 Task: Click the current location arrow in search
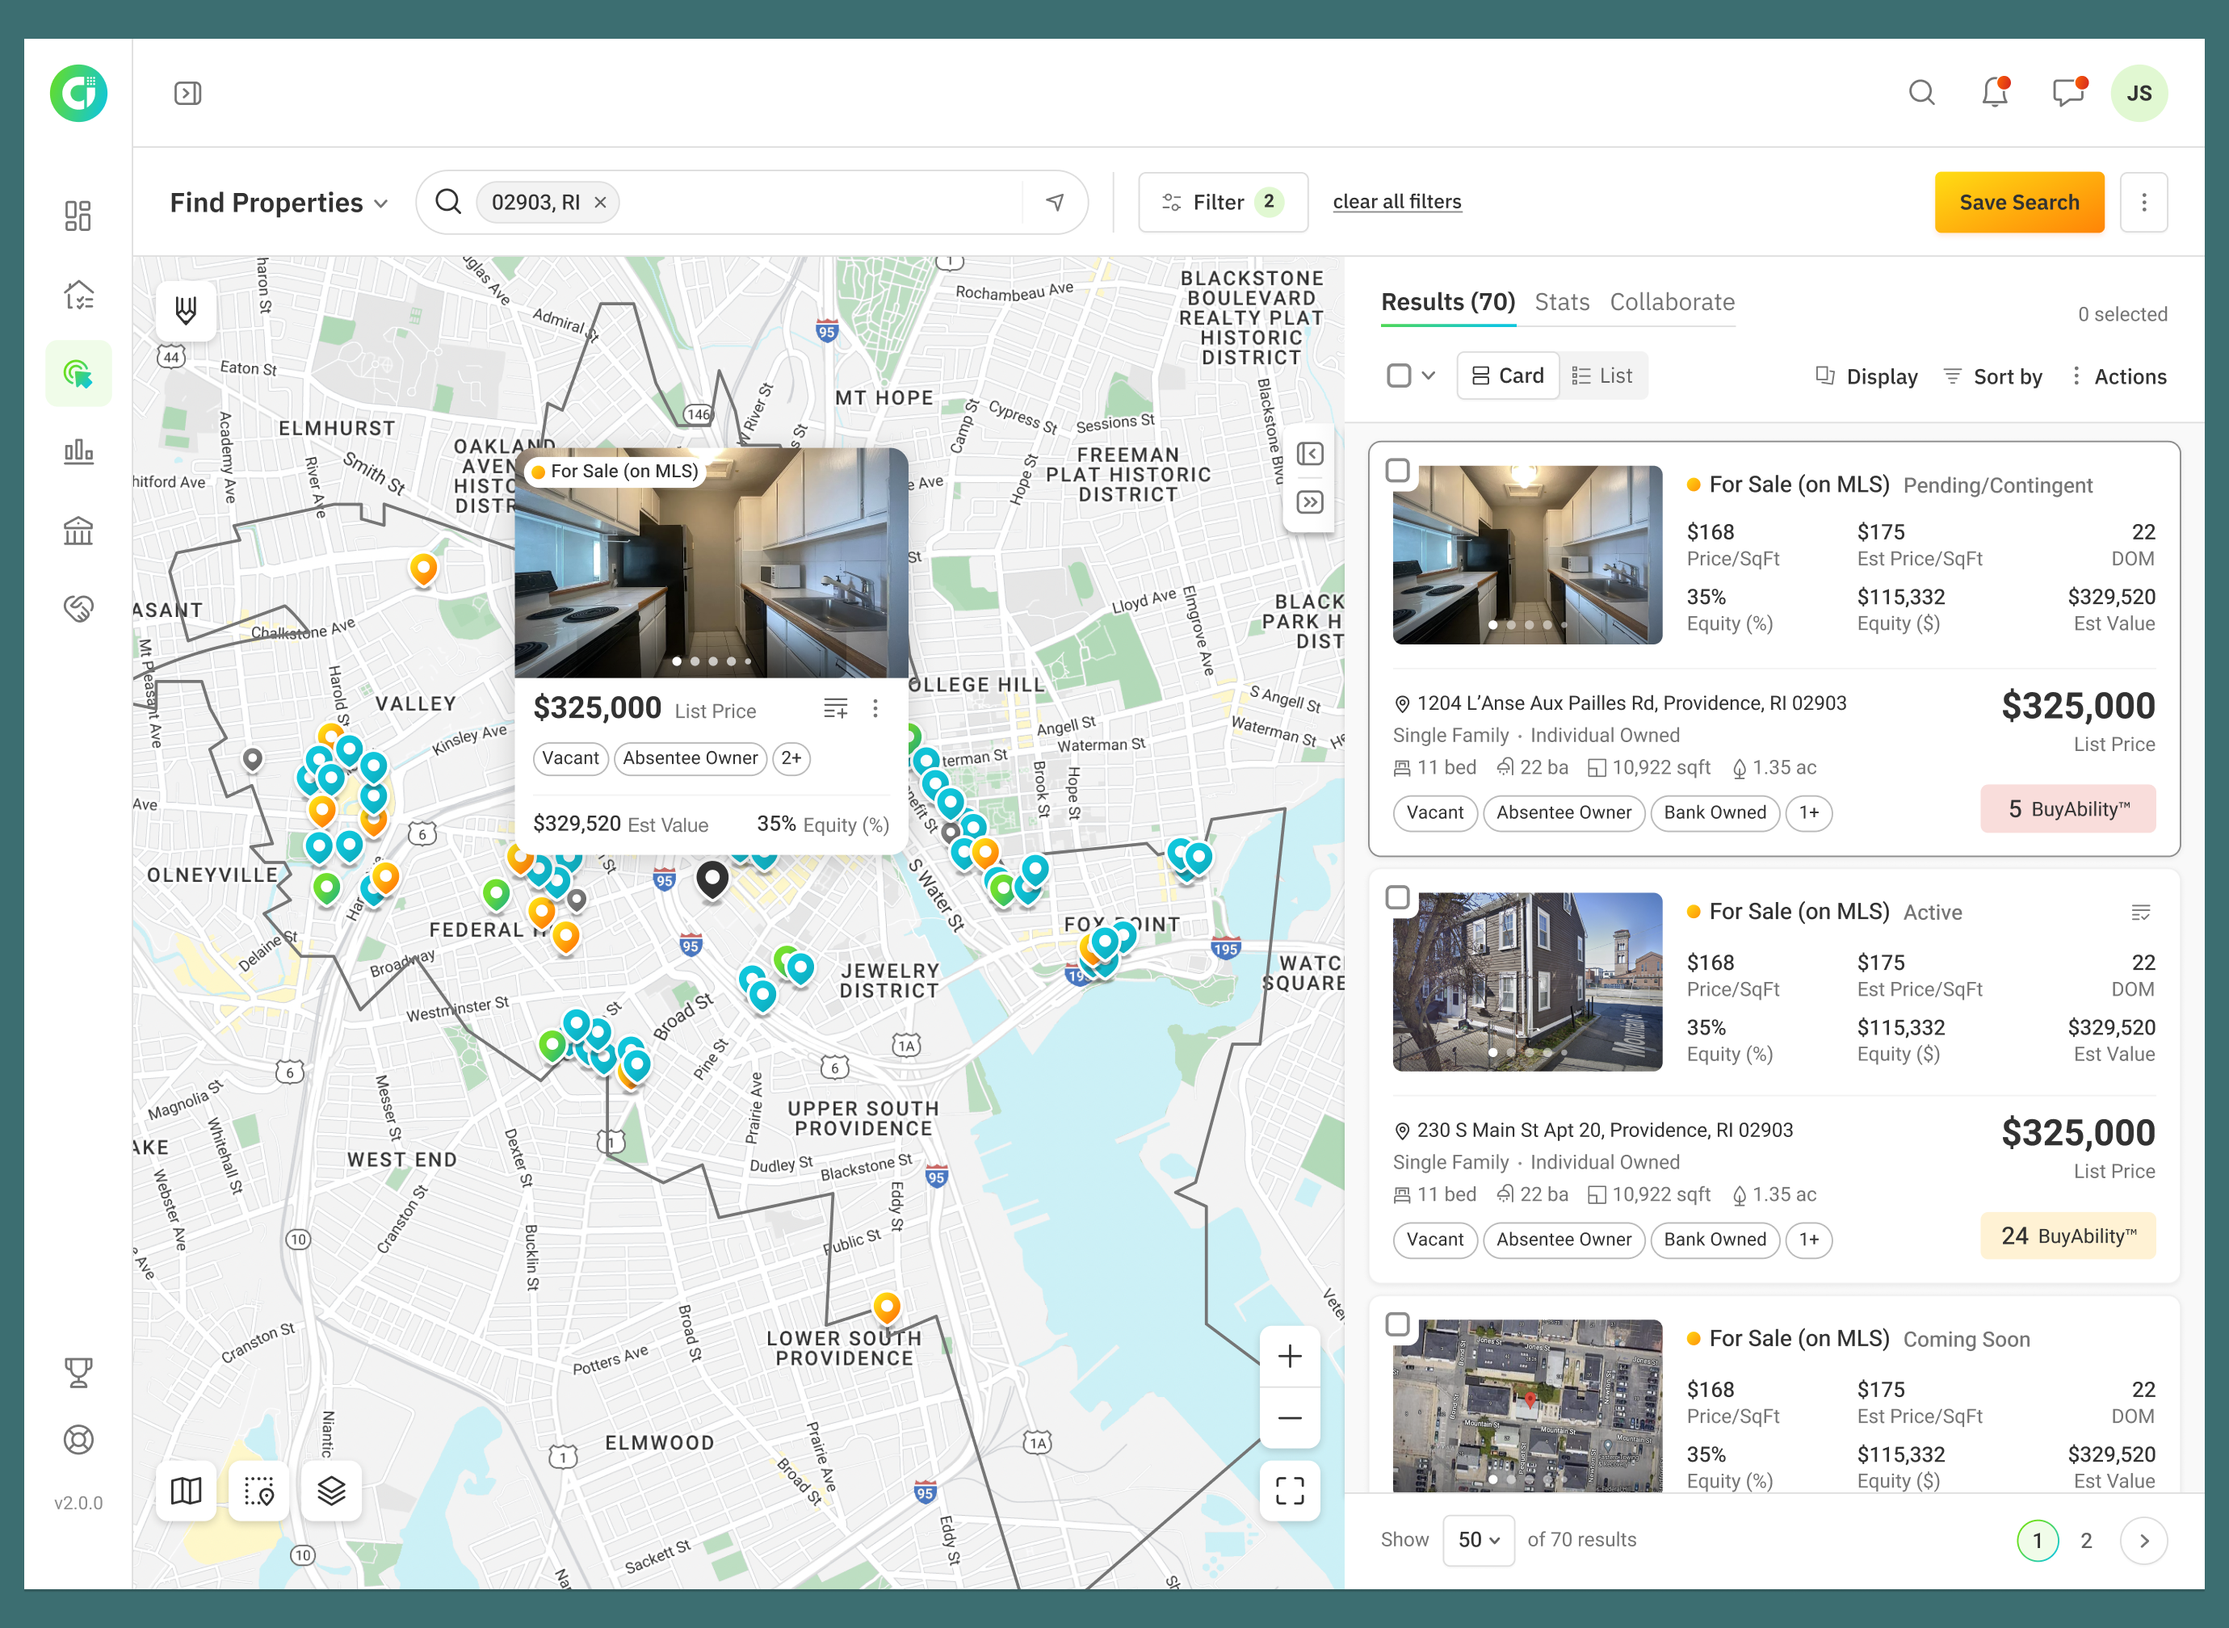coord(1055,202)
